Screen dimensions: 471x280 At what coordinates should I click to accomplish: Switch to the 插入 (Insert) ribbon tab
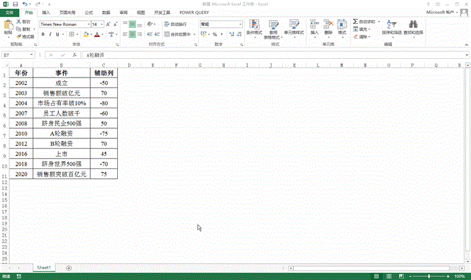pos(45,13)
